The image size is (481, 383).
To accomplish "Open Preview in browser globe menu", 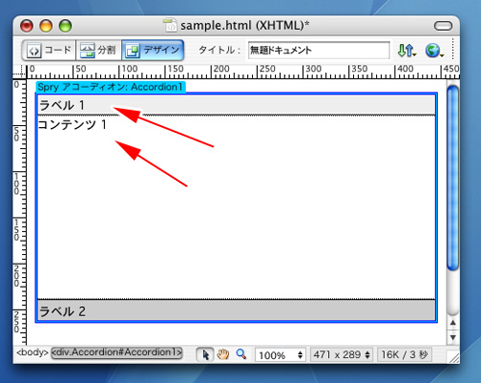I will pos(435,50).
